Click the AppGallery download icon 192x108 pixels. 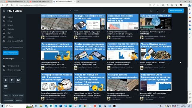pyautogui.click(x=5, y=86)
